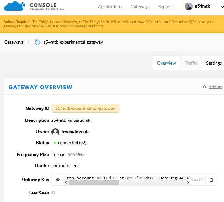
Task: Click the GATEWAY OVERVIEW heading
Action: (x=40, y=87)
